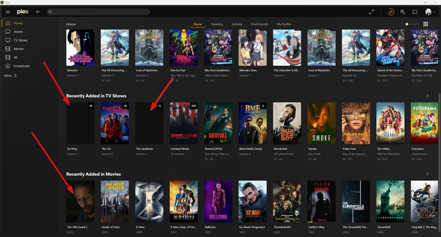Viewport: 441px width, 237px height.
Task: Open the Ice Road: Vengeance poster
Action: click(x=252, y=201)
